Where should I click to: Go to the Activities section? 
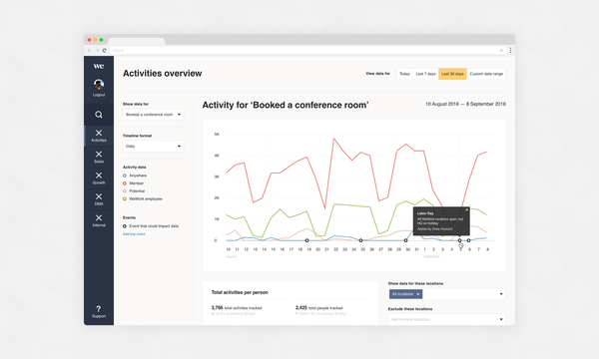tap(99, 136)
